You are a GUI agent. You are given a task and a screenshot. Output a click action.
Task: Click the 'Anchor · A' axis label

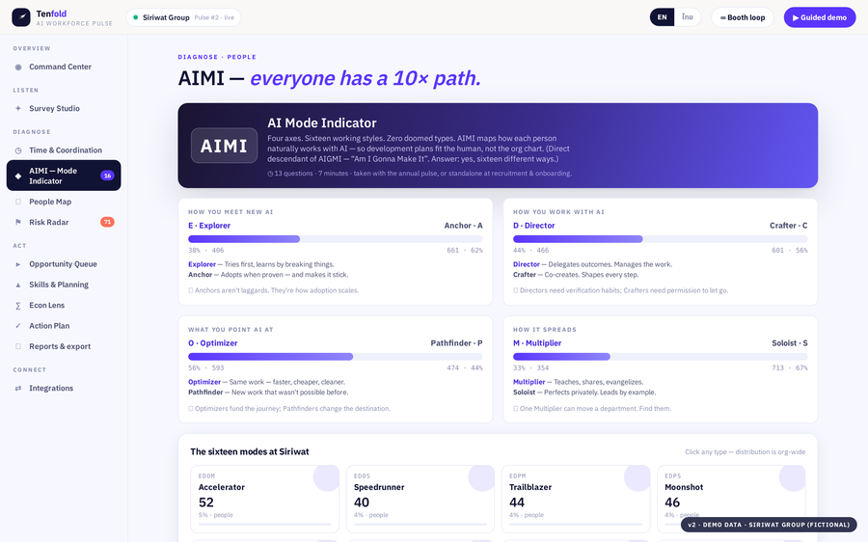tap(463, 226)
